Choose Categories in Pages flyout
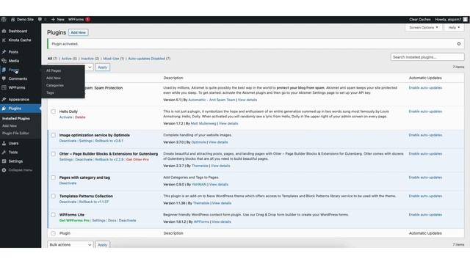The image size is (470, 264). pyautogui.click(x=55, y=86)
